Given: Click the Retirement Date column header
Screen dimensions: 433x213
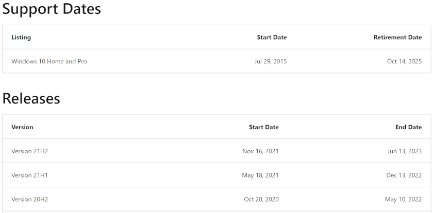Looking at the screenshot, I should coord(397,37).
